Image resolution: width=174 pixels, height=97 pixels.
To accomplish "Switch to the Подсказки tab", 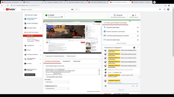I will (77, 61).
